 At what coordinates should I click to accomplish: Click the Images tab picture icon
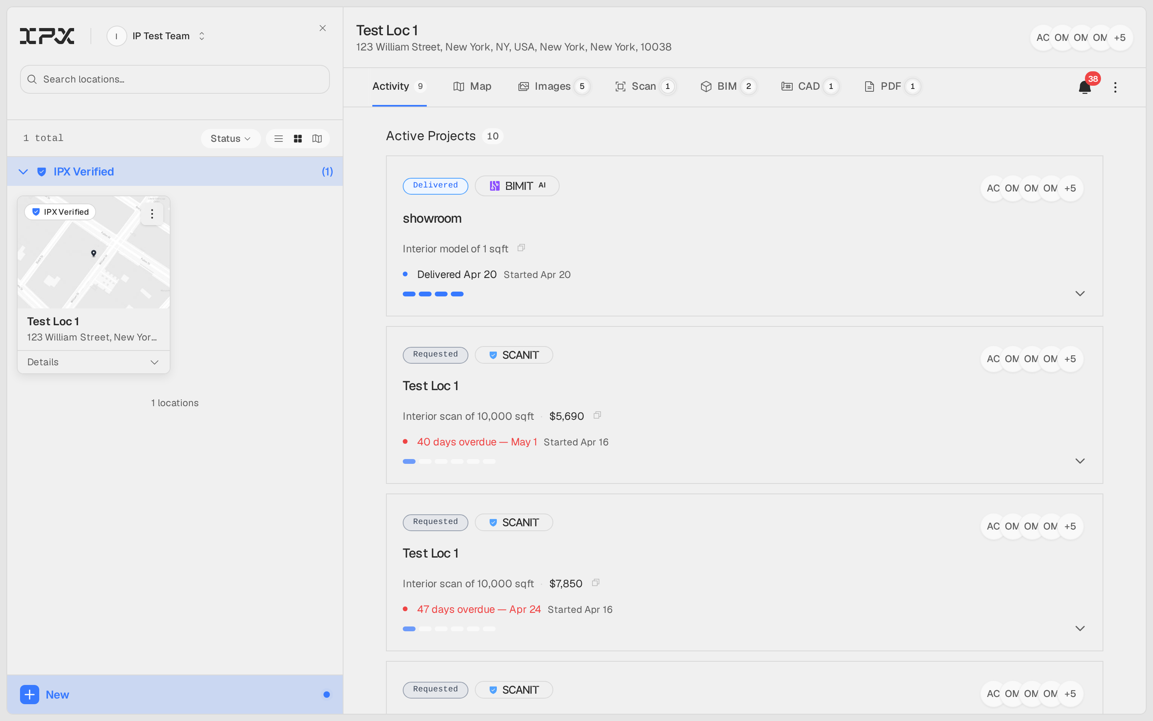pos(524,86)
